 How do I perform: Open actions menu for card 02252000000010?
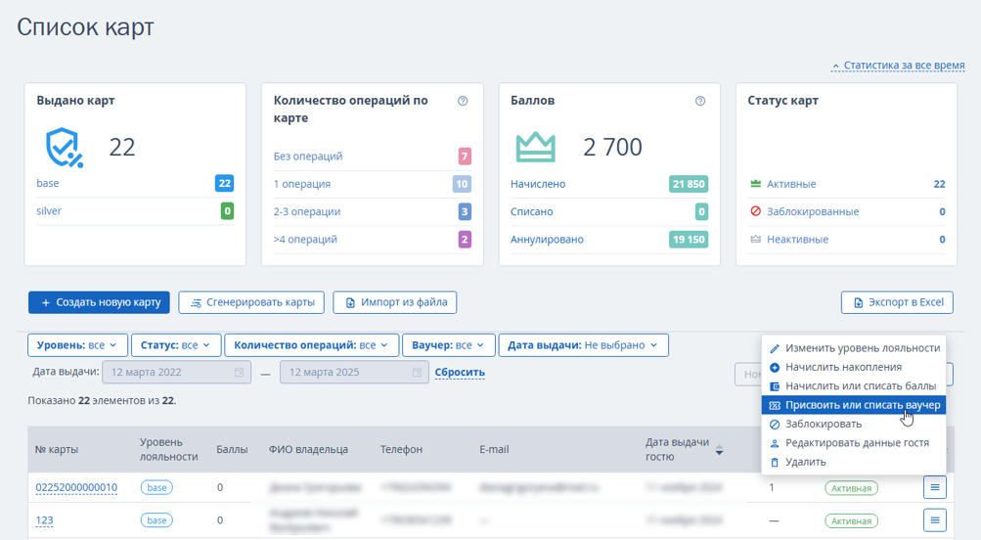935,487
